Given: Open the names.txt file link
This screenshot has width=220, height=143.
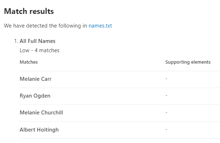Looking at the screenshot, I should click(100, 26).
